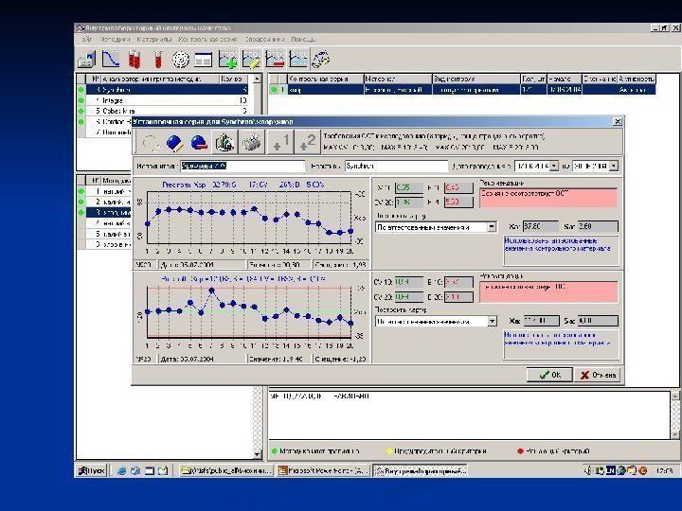Open the Файл menu at far left
Viewport: 682px width, 511px height.
pyautogui.click(x=87, y=39)
